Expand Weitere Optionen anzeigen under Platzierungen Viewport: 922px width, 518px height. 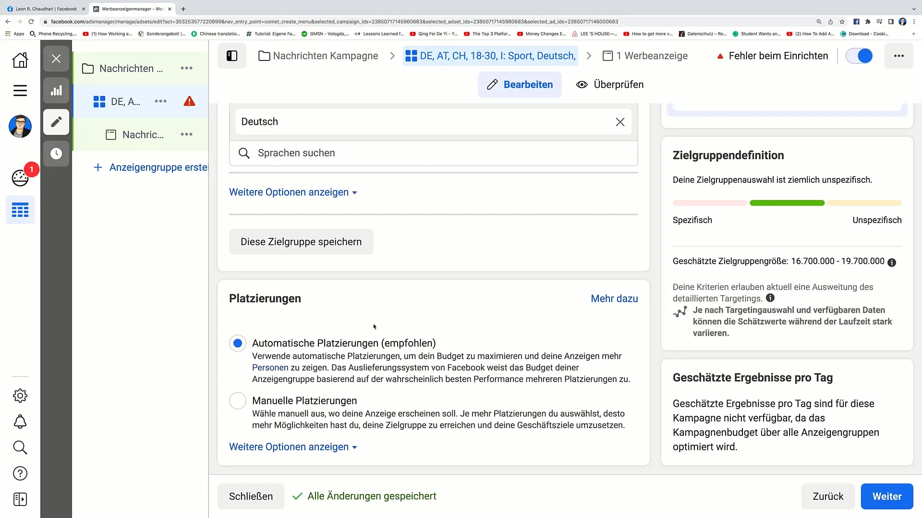click(x=293, y=447)
